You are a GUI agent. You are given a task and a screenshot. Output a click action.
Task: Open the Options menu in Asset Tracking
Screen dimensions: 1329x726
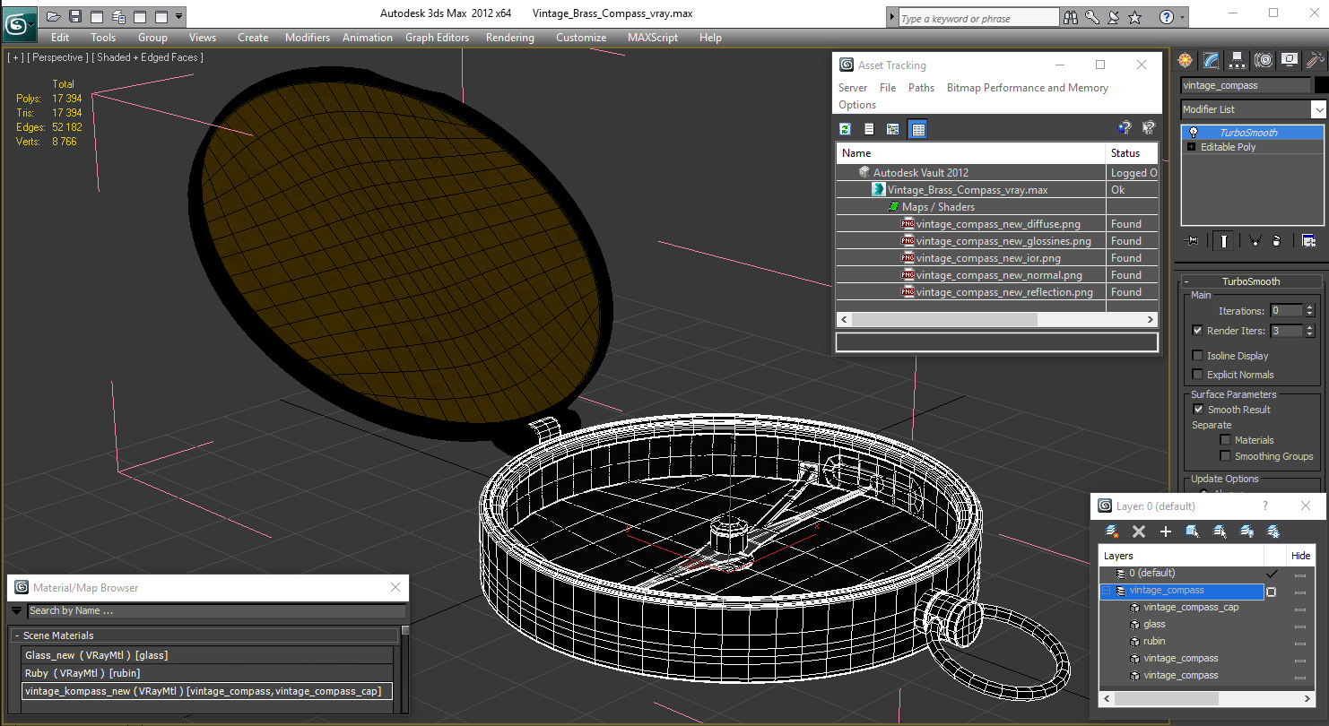click(x=857, y=105)
